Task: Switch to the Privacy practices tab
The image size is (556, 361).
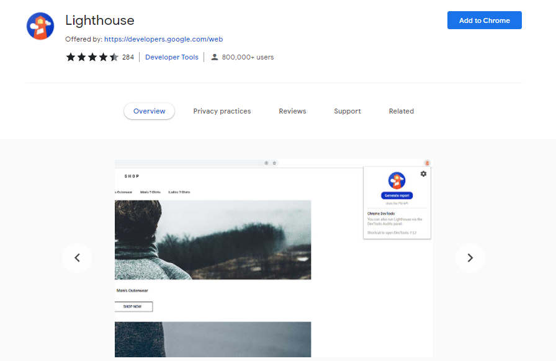Action: 222,111
